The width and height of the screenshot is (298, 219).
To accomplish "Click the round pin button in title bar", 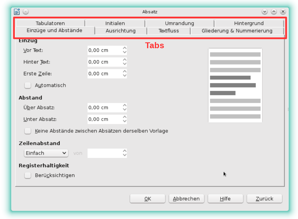I will [x=26, y=12].
